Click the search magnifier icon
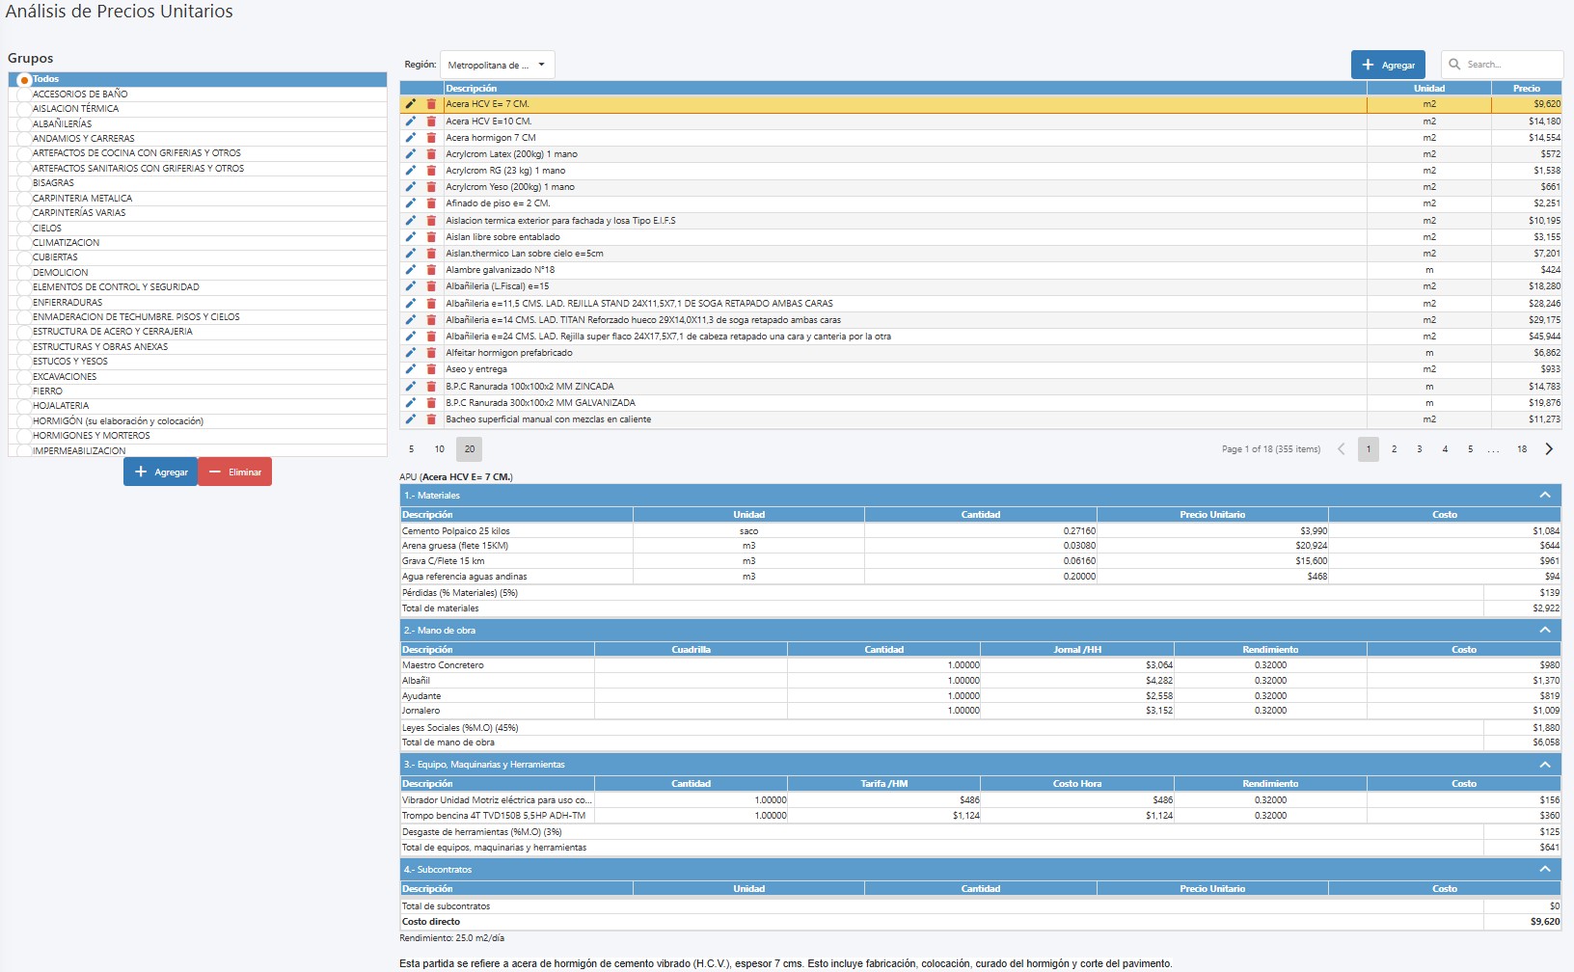The width and height of the screenshot is (1574, 972). [x=1454, y=65]
